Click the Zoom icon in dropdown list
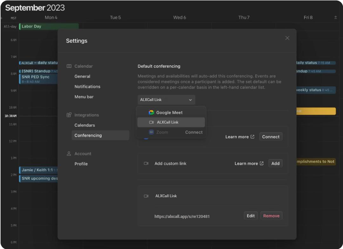 click(x=151, y=132)
